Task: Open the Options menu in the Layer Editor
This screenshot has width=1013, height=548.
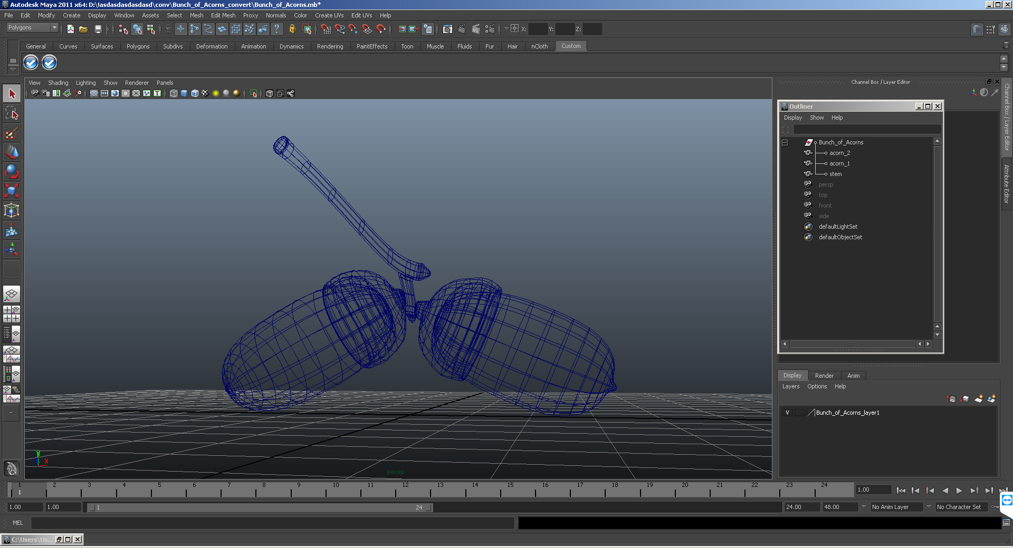Action: (817, 386)
